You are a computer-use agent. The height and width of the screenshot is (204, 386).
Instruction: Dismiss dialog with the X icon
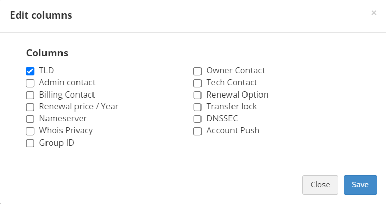[374, 13]
